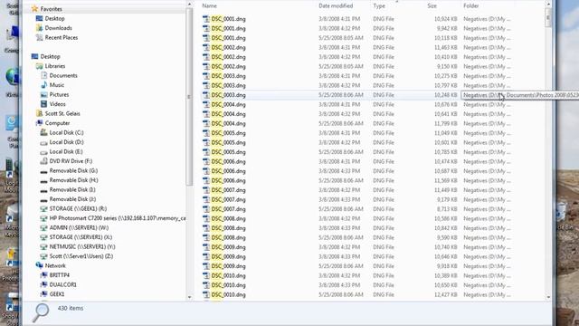Click the HP Photosmart C7200 network drive icon
Screen dimensions: 579x326
pos(44,218)
